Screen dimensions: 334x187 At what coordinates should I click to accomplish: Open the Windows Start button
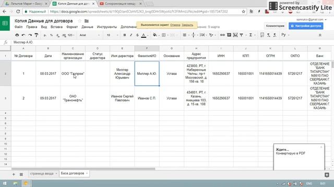coord(5,183)
